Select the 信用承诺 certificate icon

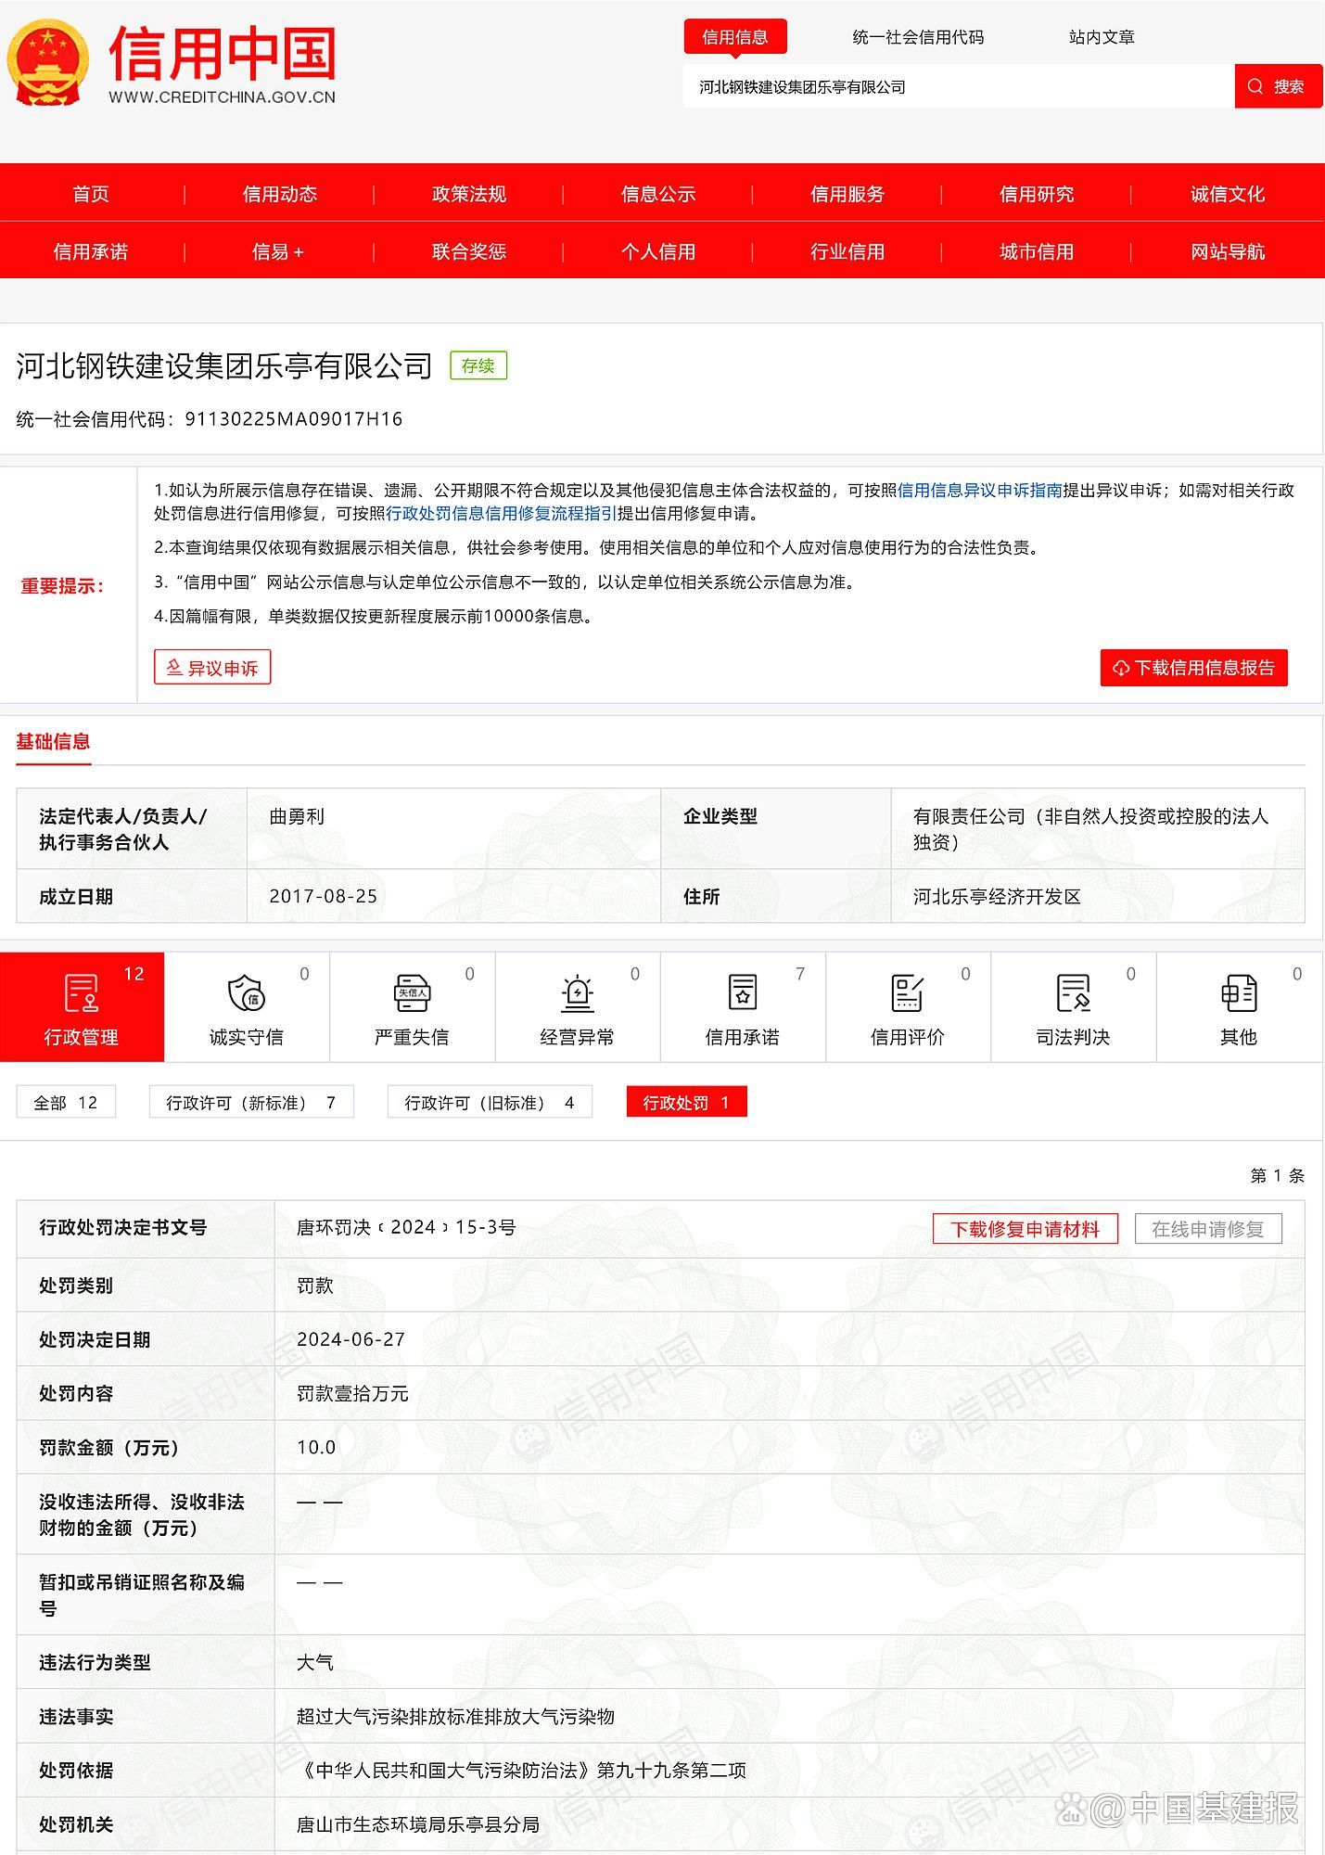tap(743, 992)
